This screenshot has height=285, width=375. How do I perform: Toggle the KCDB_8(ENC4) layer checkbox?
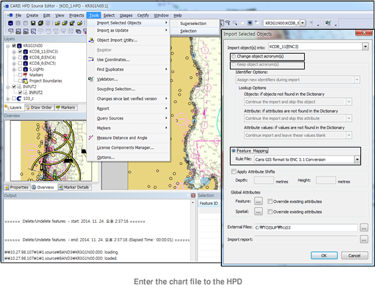(20, 58)
